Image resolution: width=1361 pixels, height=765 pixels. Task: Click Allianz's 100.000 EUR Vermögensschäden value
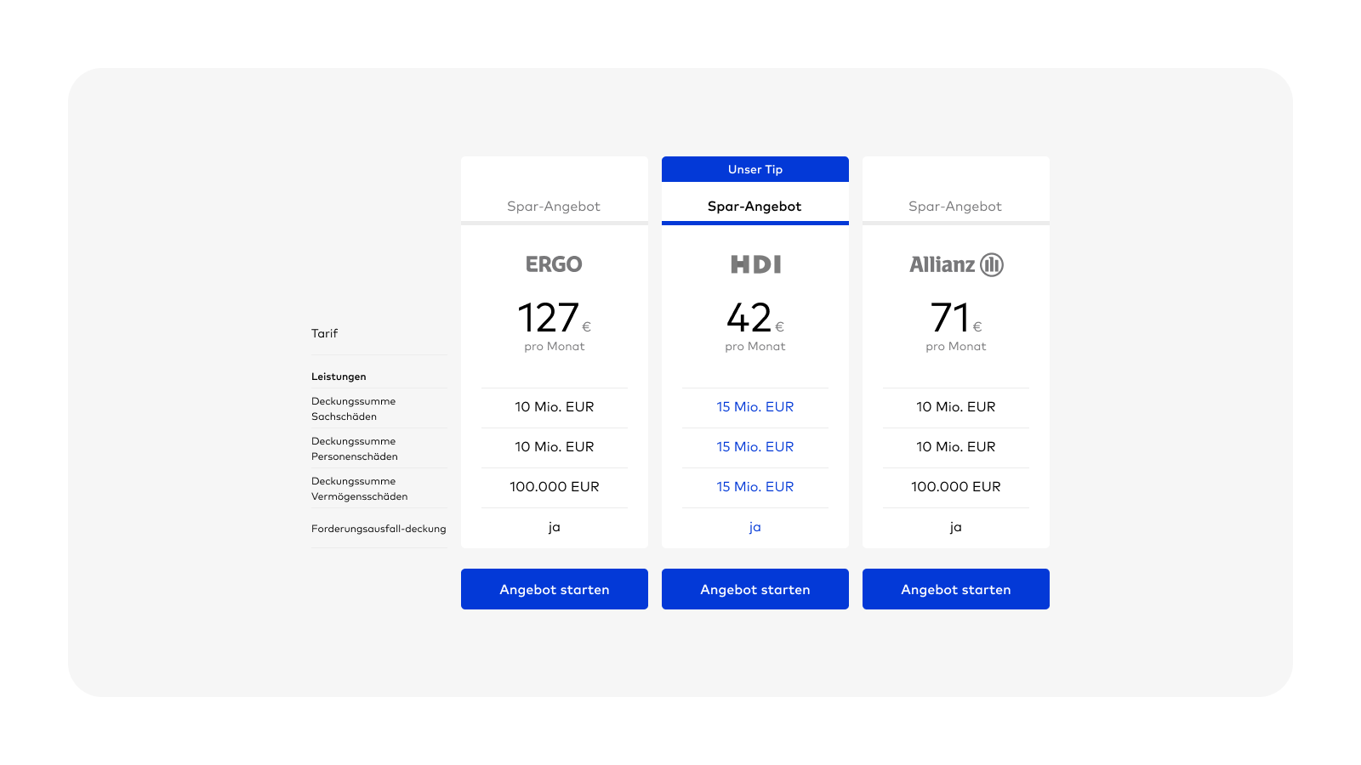956,487
